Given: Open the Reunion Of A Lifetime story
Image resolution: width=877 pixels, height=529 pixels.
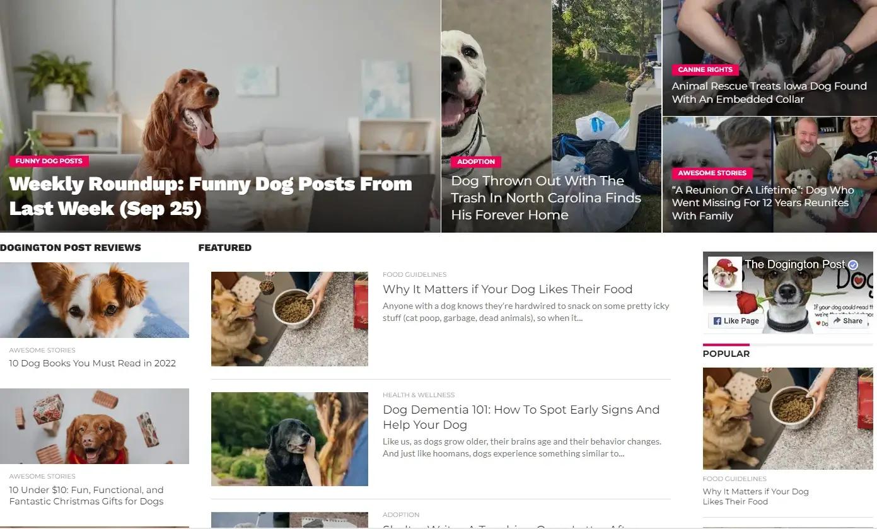Looking at the screenshot, I should click(763, 203).
